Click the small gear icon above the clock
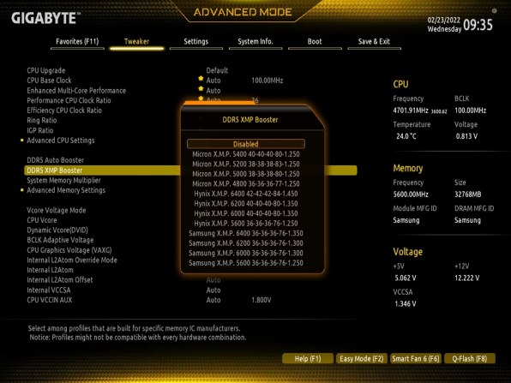The width and height of the screenshot is (511, 383). pyautogui.click(x=495, y=11)
